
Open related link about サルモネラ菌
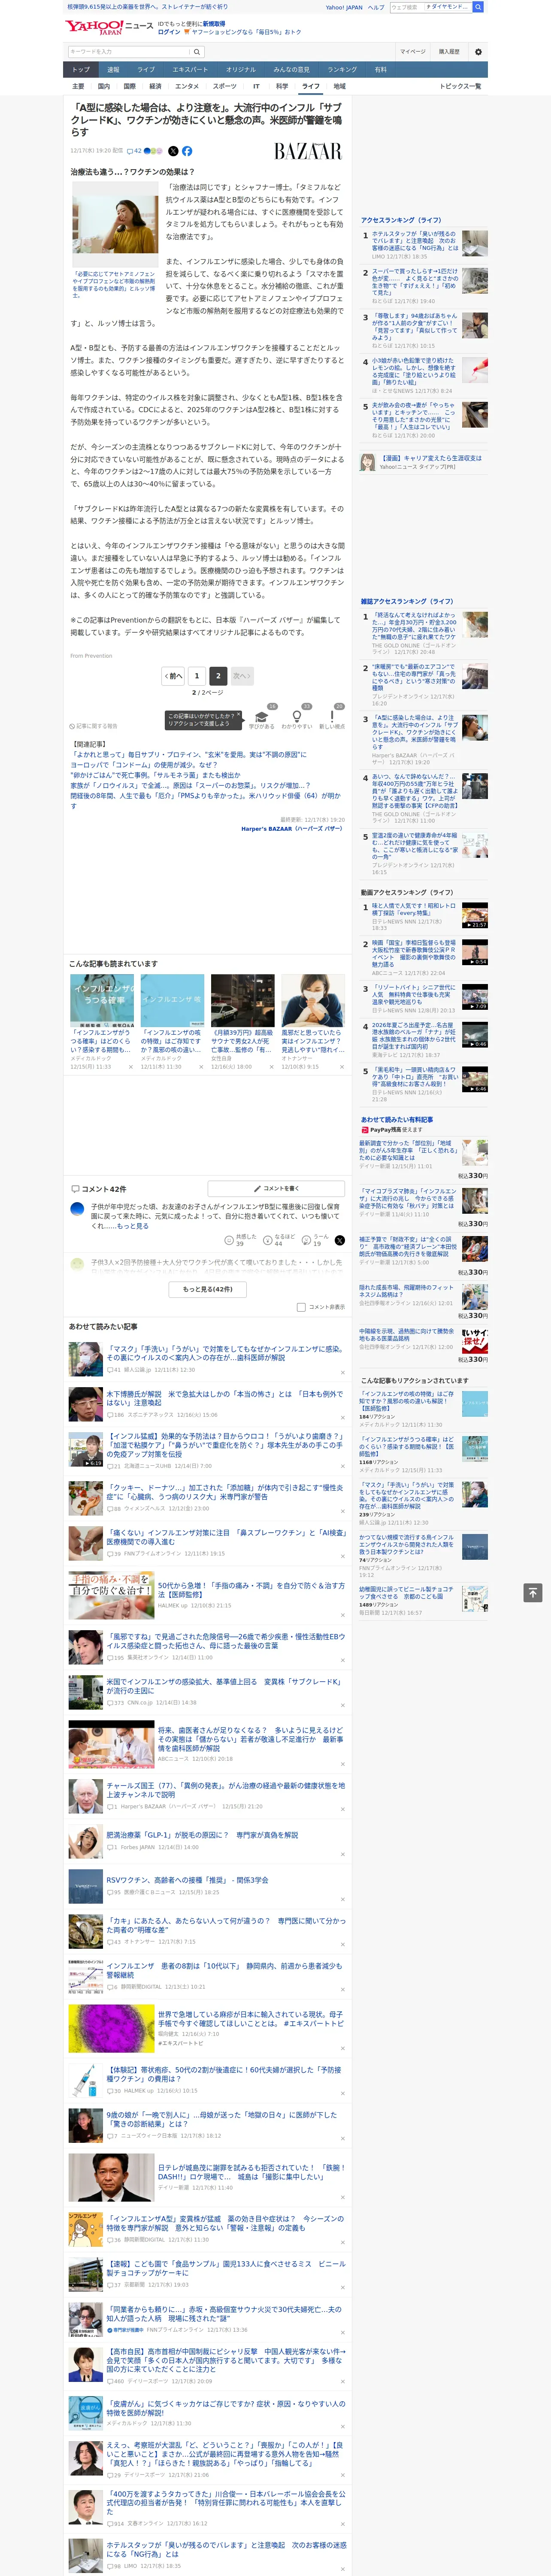tap(155, 775)
